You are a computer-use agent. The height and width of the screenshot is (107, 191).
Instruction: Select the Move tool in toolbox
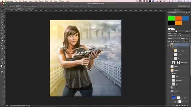[2, 12]
